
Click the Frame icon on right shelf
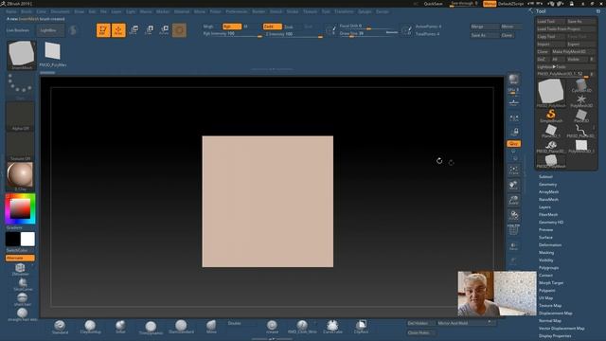click(513, 170)
